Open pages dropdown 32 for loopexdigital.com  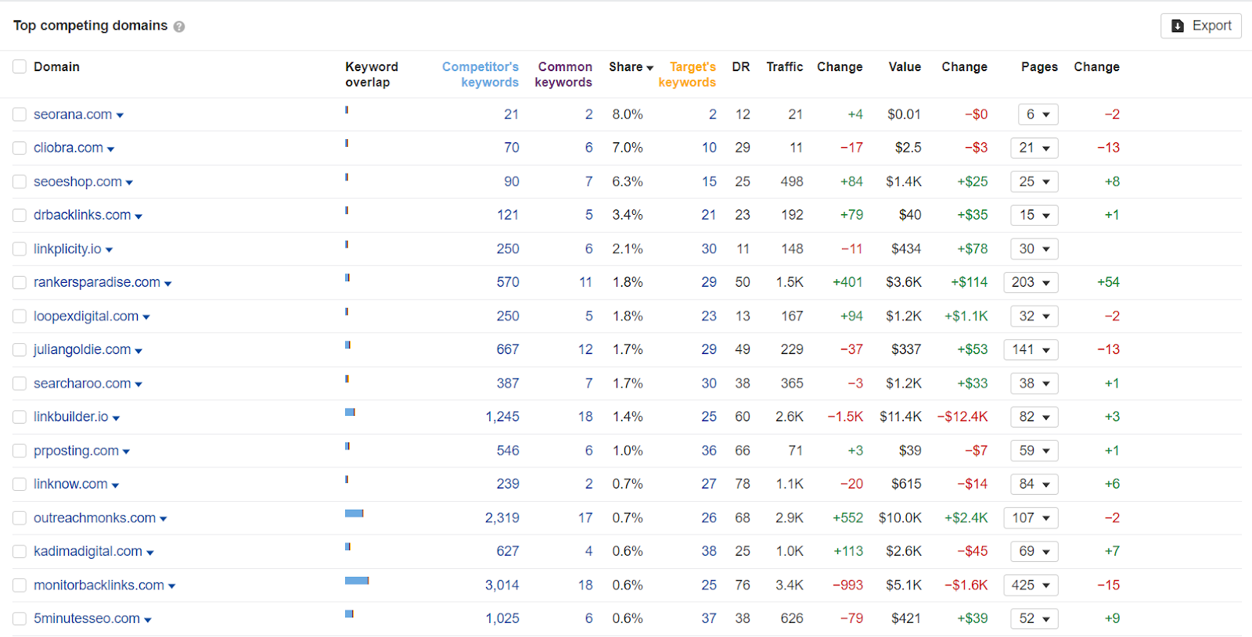(1034, 316)
